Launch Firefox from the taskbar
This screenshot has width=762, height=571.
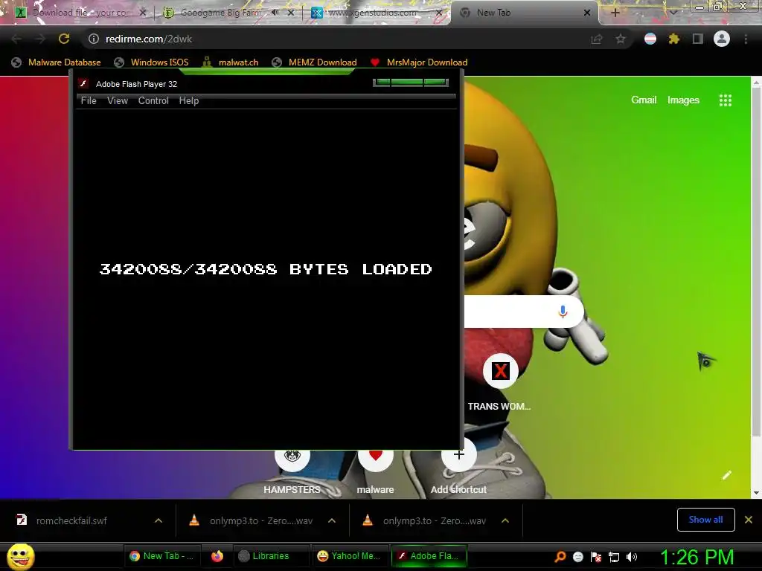tap(217, 556)
